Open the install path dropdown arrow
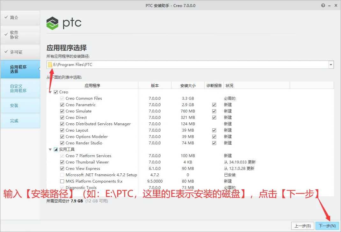 click(331, 65)
